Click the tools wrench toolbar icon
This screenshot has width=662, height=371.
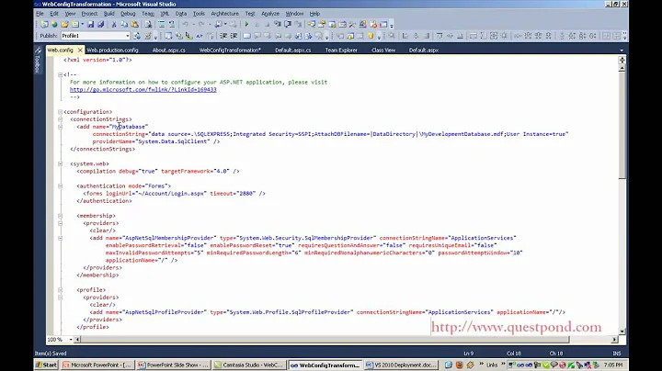click(352, 25)
